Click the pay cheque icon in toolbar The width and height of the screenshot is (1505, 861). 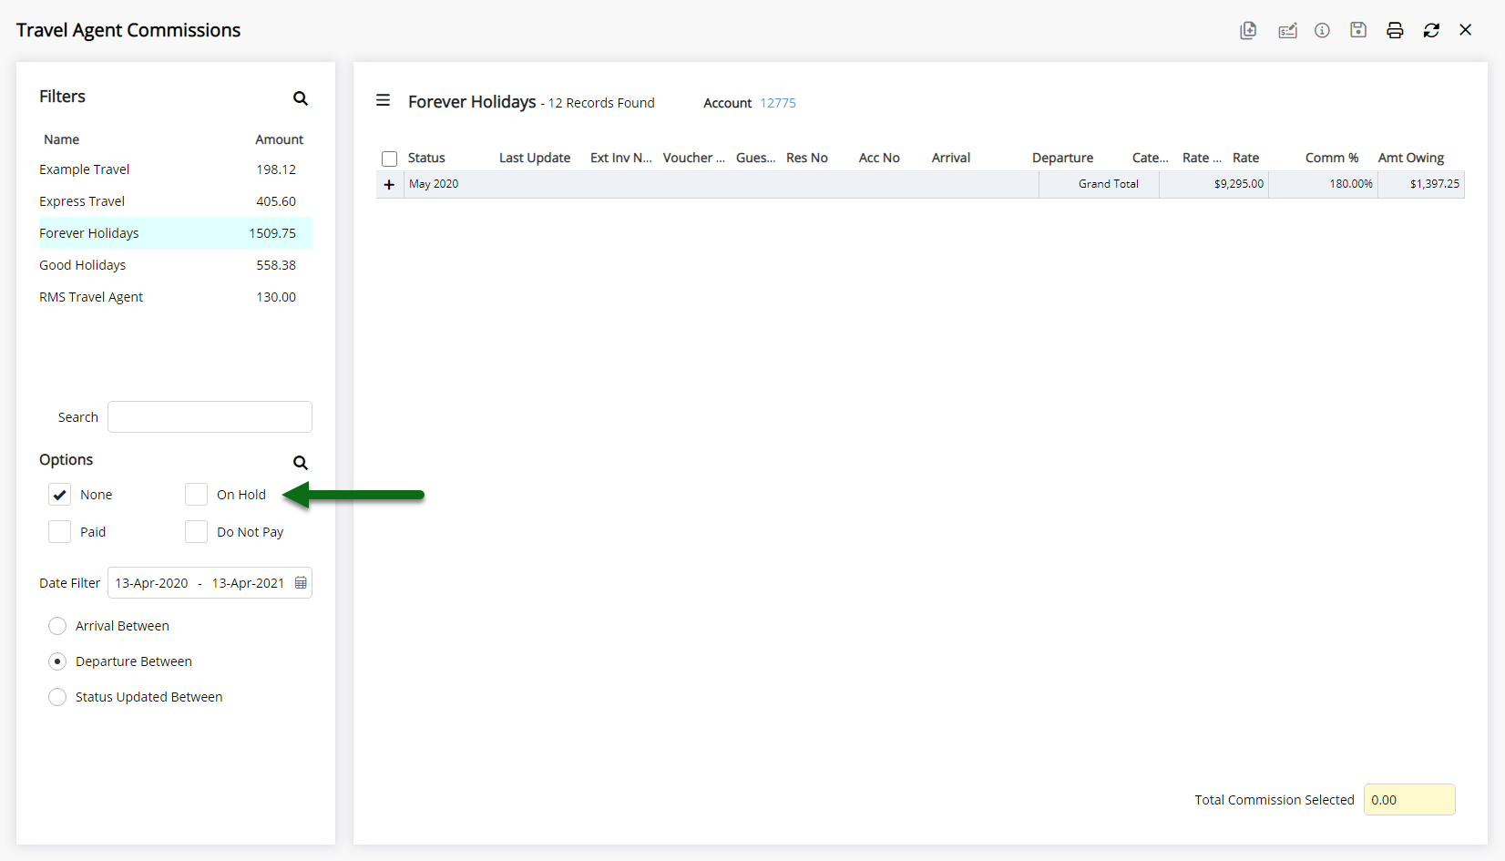(1287, 31)
